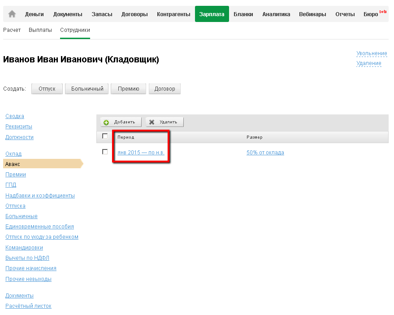This screenshot has width=394, height=315.
Task: Open the sidebar Документы link
Action: pos(19,296)
